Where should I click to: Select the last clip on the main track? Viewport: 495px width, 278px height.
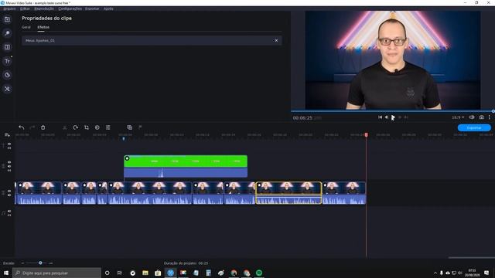[x=344, y=193]
